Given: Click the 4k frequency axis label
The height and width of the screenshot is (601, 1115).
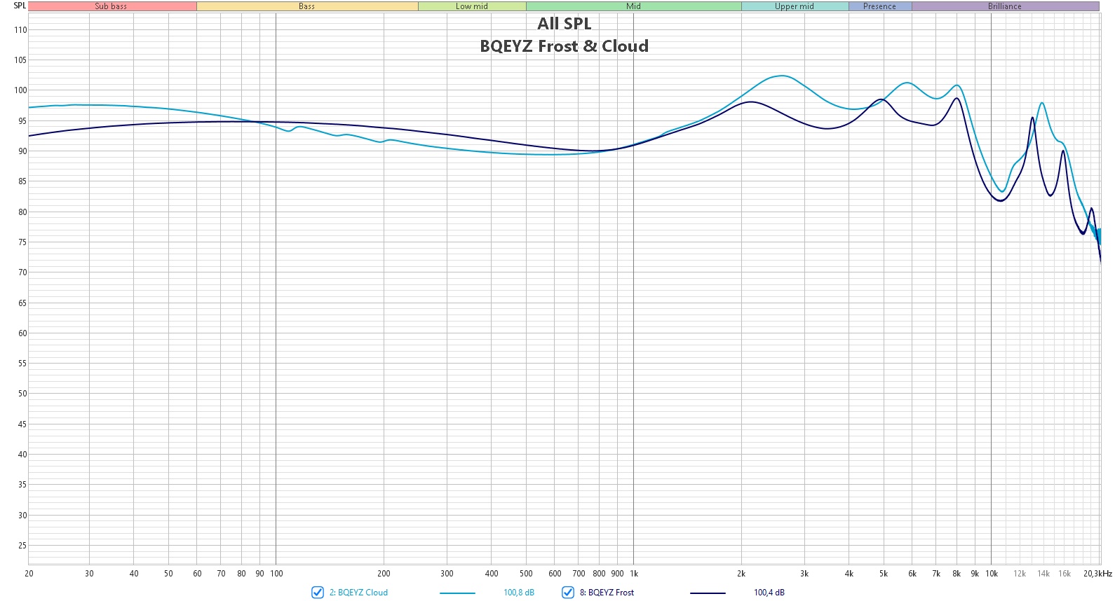Looking at the screenshot, I should tap(849, 574).
